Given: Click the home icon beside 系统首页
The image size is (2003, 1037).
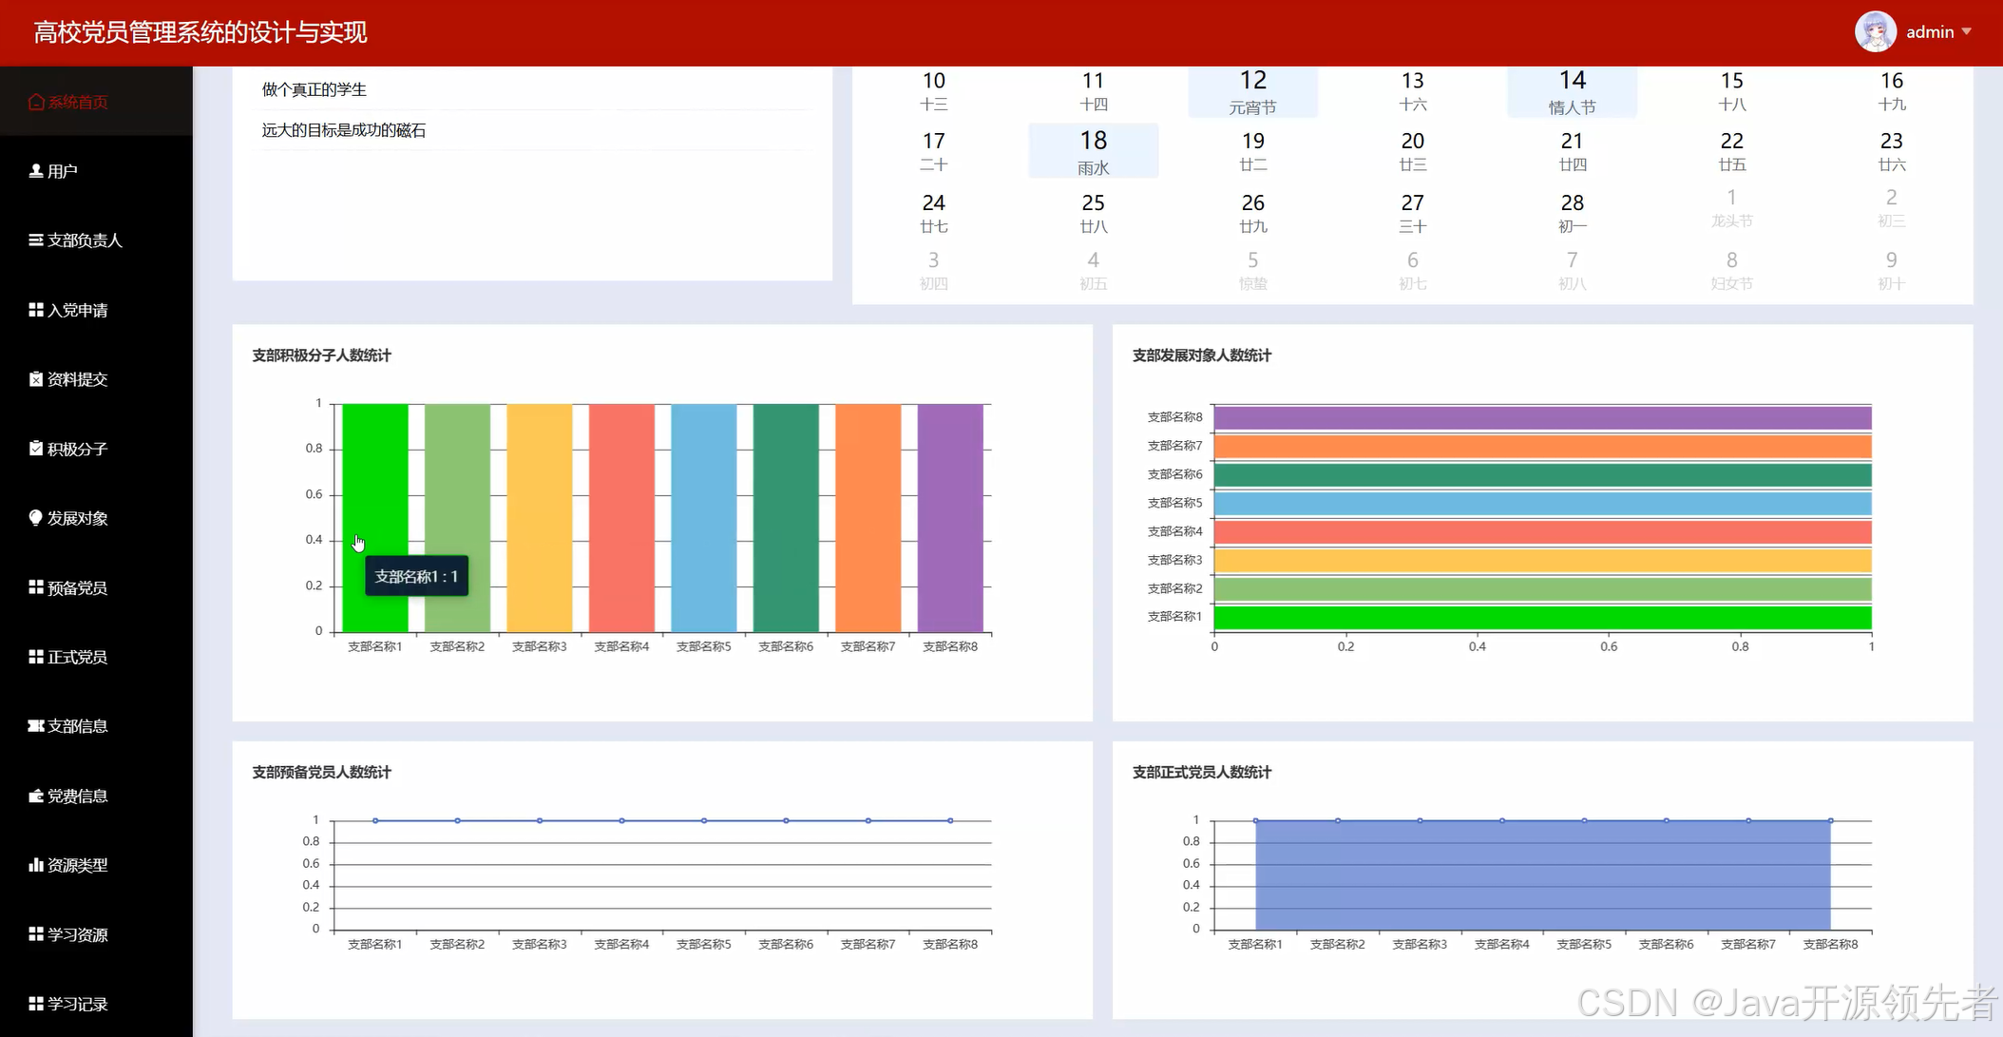Looking at the screenshot, I should (x=36, y=102).
